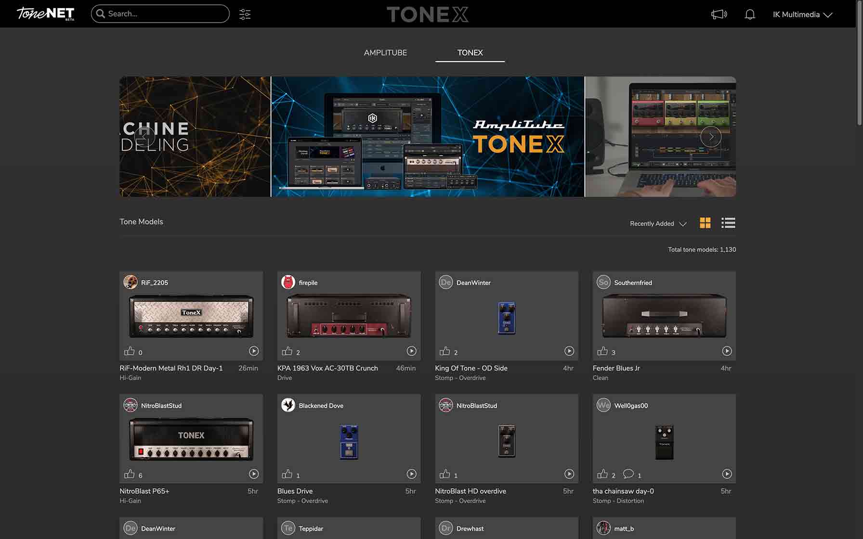The width and height of the screenshot is (863, 539).
Task: Click the Total tone models: 1,130 text
Action: tap(702, 249)
